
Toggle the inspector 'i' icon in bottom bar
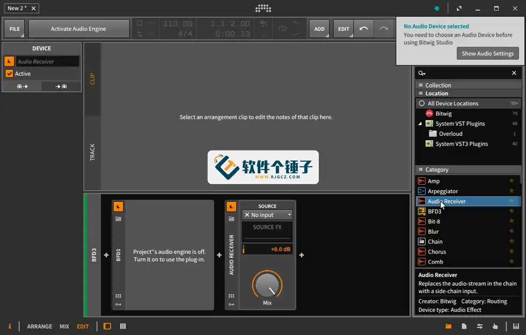(x=10, y=326)
